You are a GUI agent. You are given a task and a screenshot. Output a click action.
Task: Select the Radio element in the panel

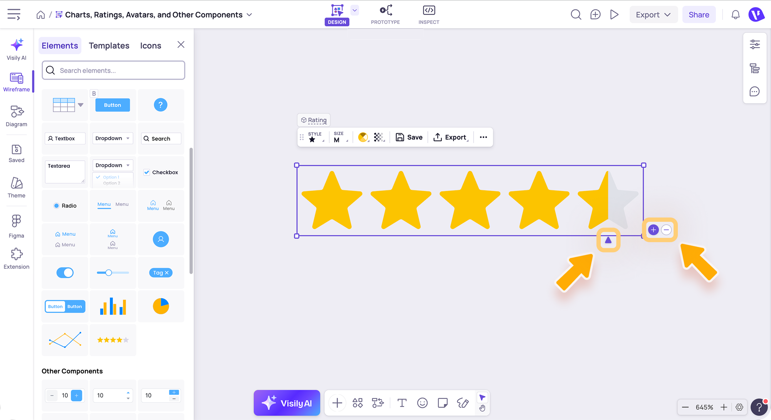tap(65, 206)
